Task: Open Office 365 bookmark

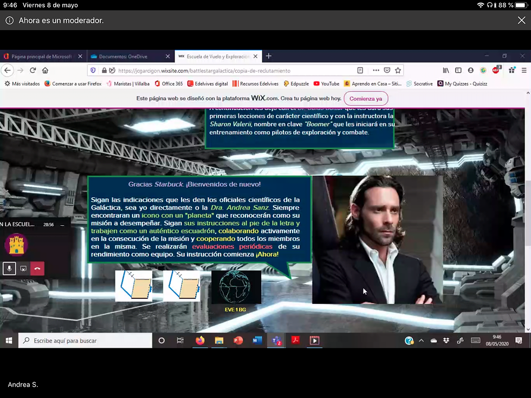Action: pyautogui.click(x=169, y=83)
